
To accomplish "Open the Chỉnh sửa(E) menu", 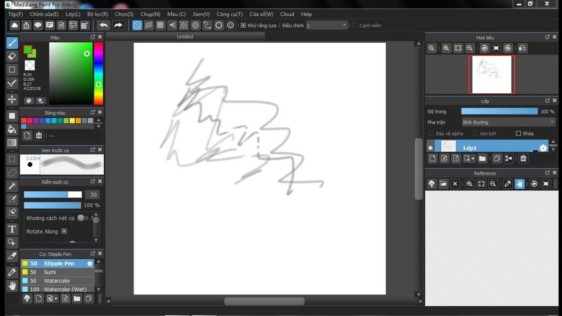I will (x=44, y=14).
